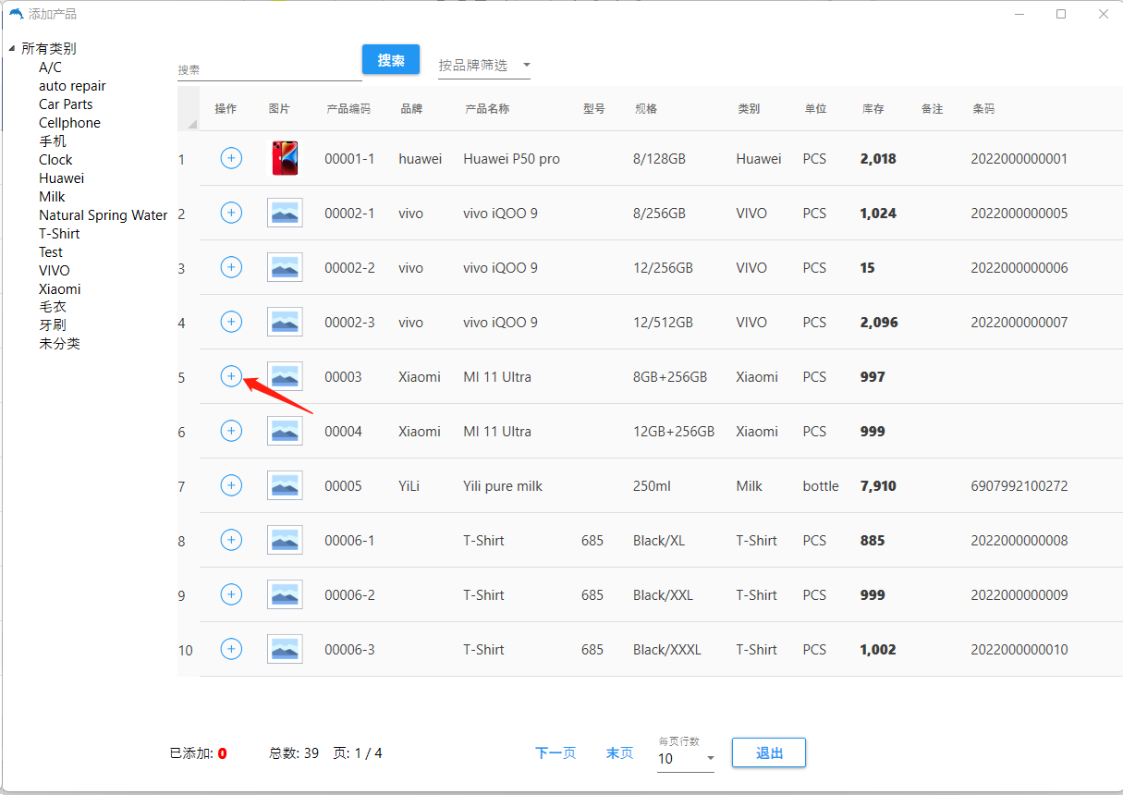Click the add icon for product 00002-3

pos(231,322)
